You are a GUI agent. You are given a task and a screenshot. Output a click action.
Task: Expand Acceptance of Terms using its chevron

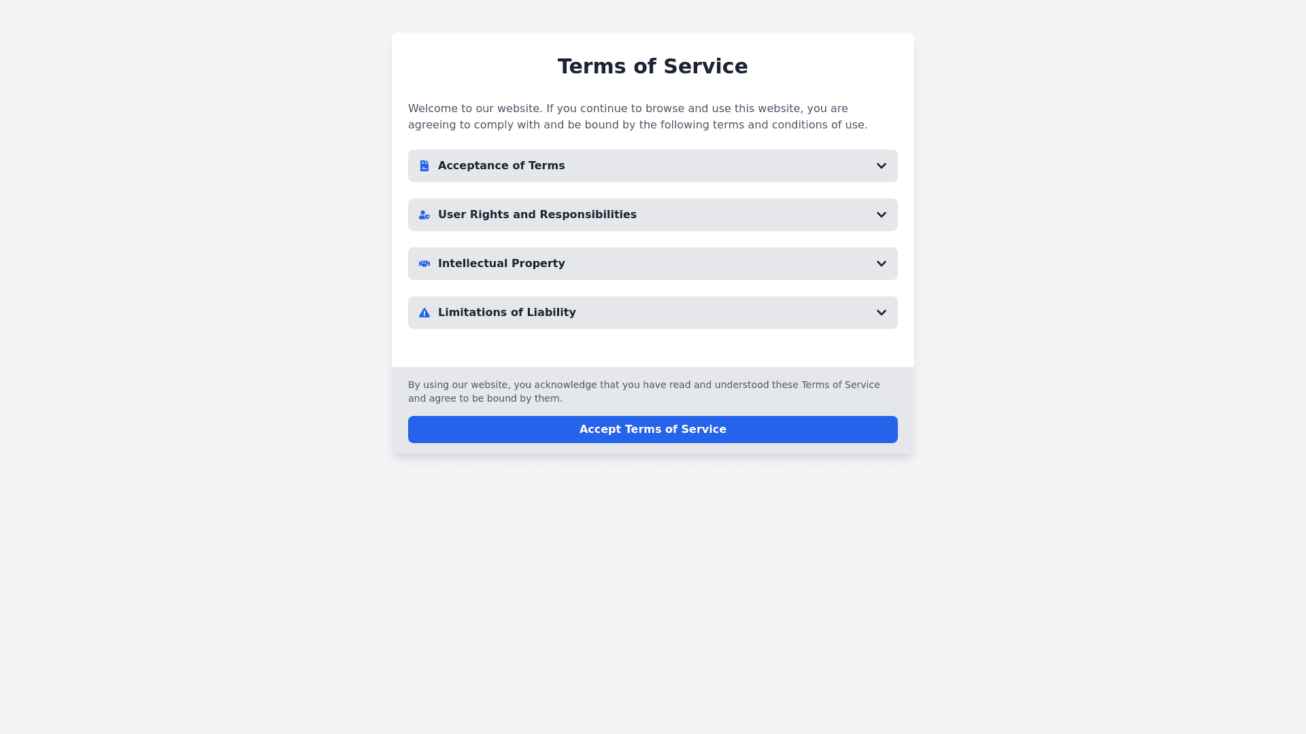click(x=881, y=166)
